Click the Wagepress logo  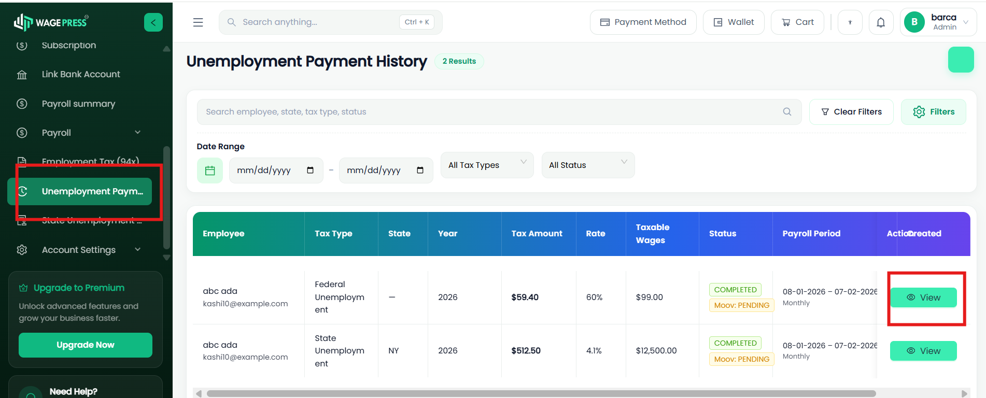coord(51,22)
